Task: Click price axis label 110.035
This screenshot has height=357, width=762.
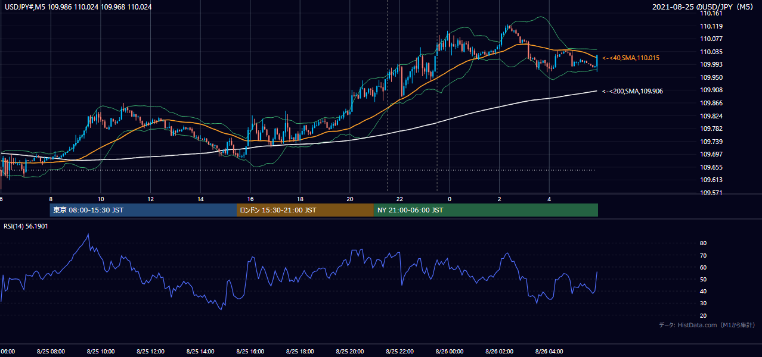Action: click(x=711, y=52)
